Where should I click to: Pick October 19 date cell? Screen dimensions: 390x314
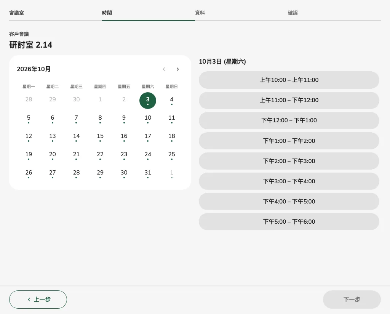pyautogui.click(x=29, y=155)
